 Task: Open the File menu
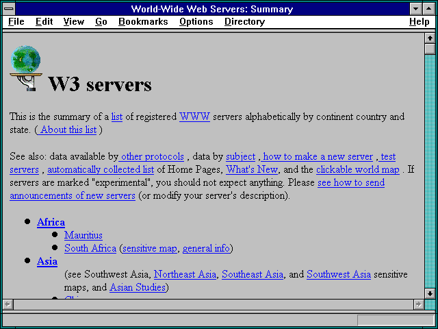[16, 22]
